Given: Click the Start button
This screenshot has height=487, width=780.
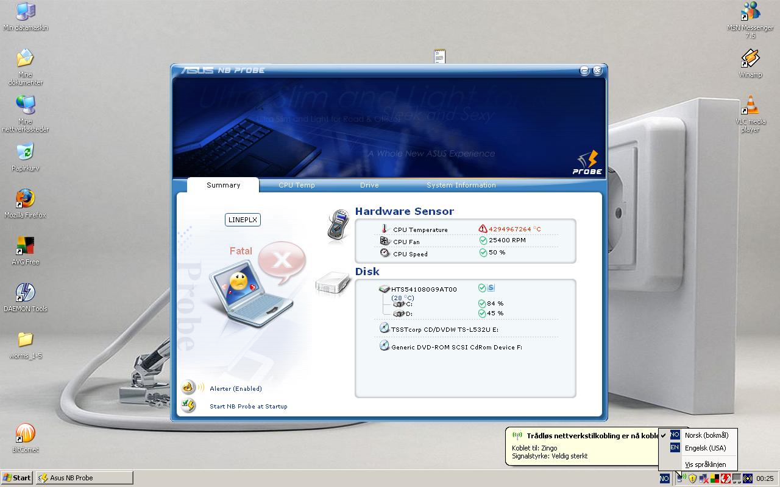Looking at the screenshot, I should click(17, 478).
